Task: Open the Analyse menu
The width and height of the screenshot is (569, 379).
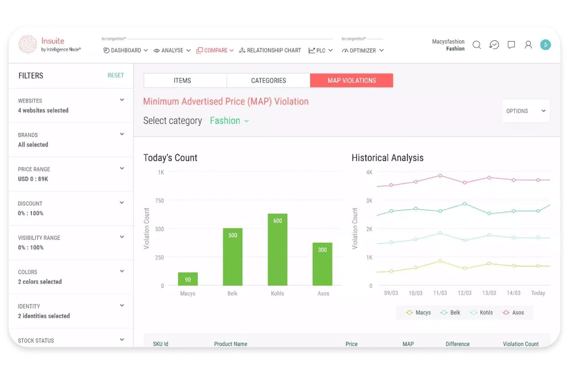Action: [172, 50]
